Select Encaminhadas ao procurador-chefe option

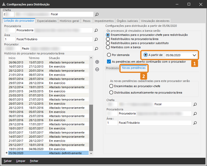(111, 86)
